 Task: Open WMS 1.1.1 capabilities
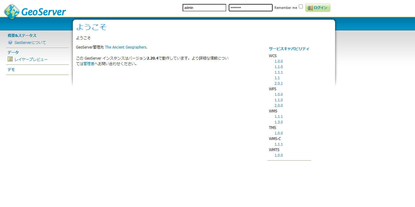[279, 117]
